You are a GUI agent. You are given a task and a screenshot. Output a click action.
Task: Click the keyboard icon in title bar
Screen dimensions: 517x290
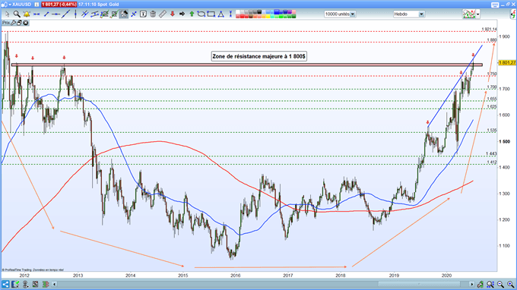[495, 5]
